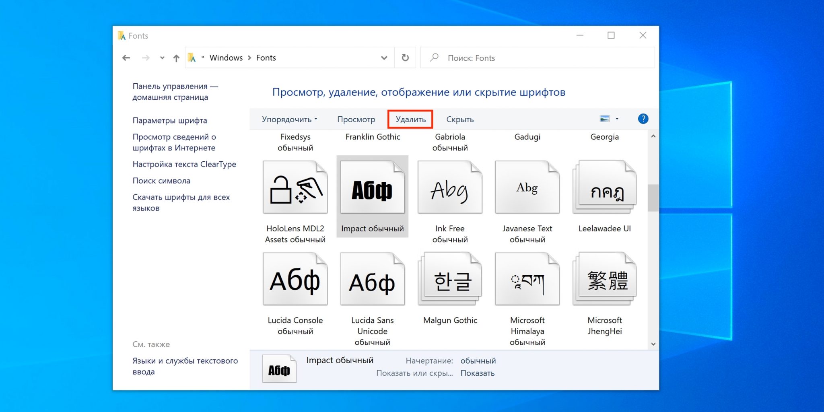
Task: Open the Упорядочить dropdown menu
Action: coord(289,119)
